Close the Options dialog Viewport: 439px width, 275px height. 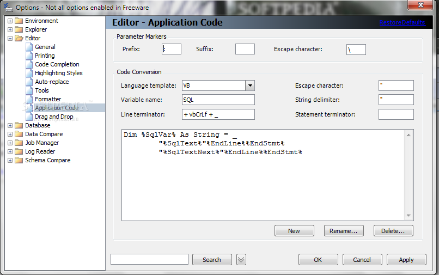420,5
